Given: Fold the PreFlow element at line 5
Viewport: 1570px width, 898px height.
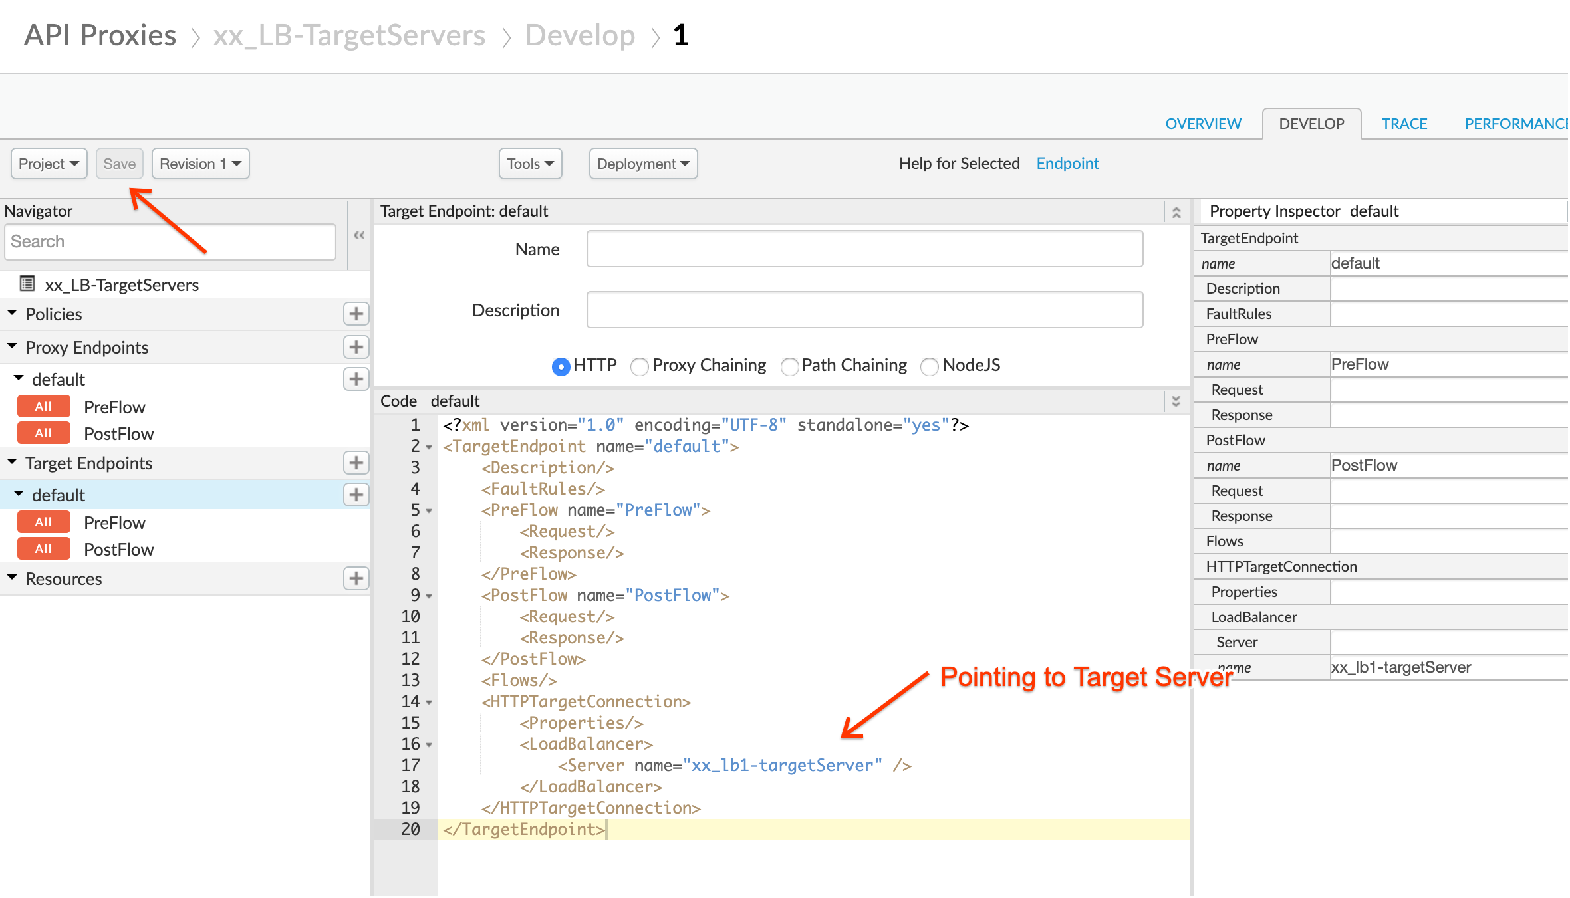Looking at the screenshot, I should point(429,511).
